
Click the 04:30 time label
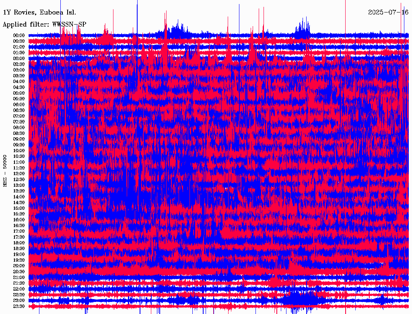(x=19, y=87)
